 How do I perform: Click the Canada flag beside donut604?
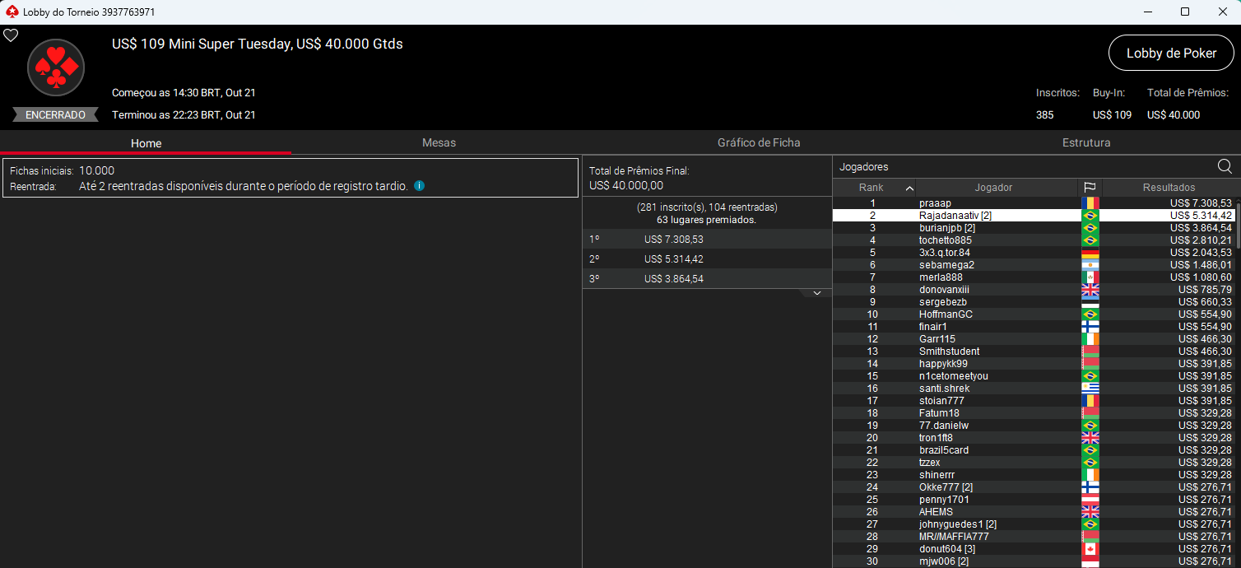1090,549
